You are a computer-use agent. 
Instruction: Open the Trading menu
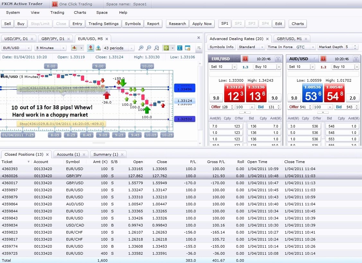(57, 12)
